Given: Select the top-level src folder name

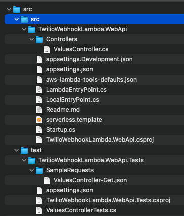Looking at the screenshot, I should pos(27,9).
